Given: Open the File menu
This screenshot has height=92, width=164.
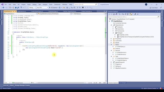Looking at the screenshot, I should [x=6, y=5].
